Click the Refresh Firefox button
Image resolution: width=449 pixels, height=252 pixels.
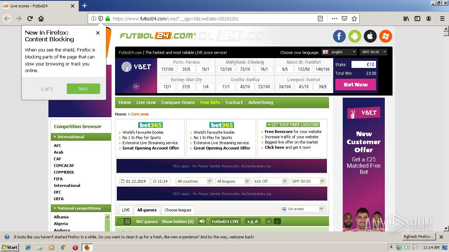pos(418,237)
